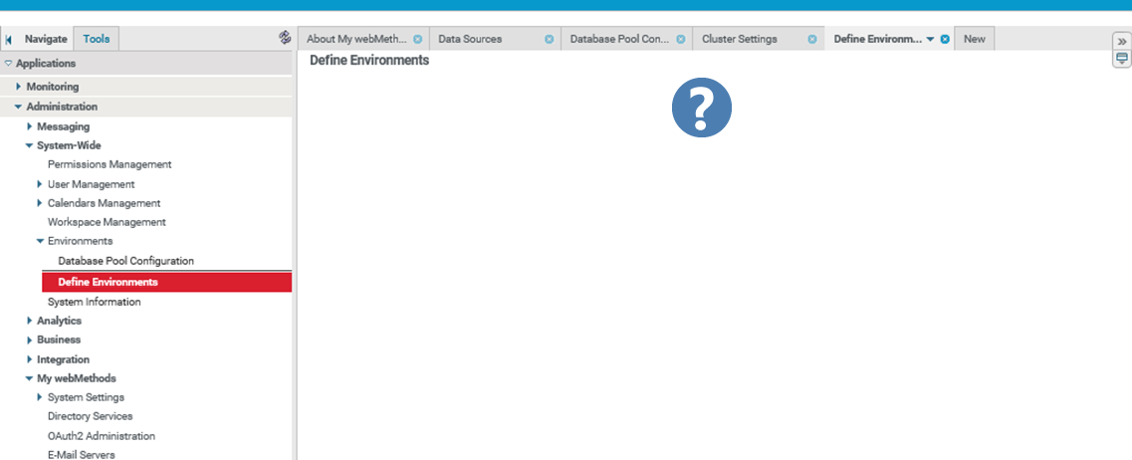Open Workspace Management

tap(107, 222)
